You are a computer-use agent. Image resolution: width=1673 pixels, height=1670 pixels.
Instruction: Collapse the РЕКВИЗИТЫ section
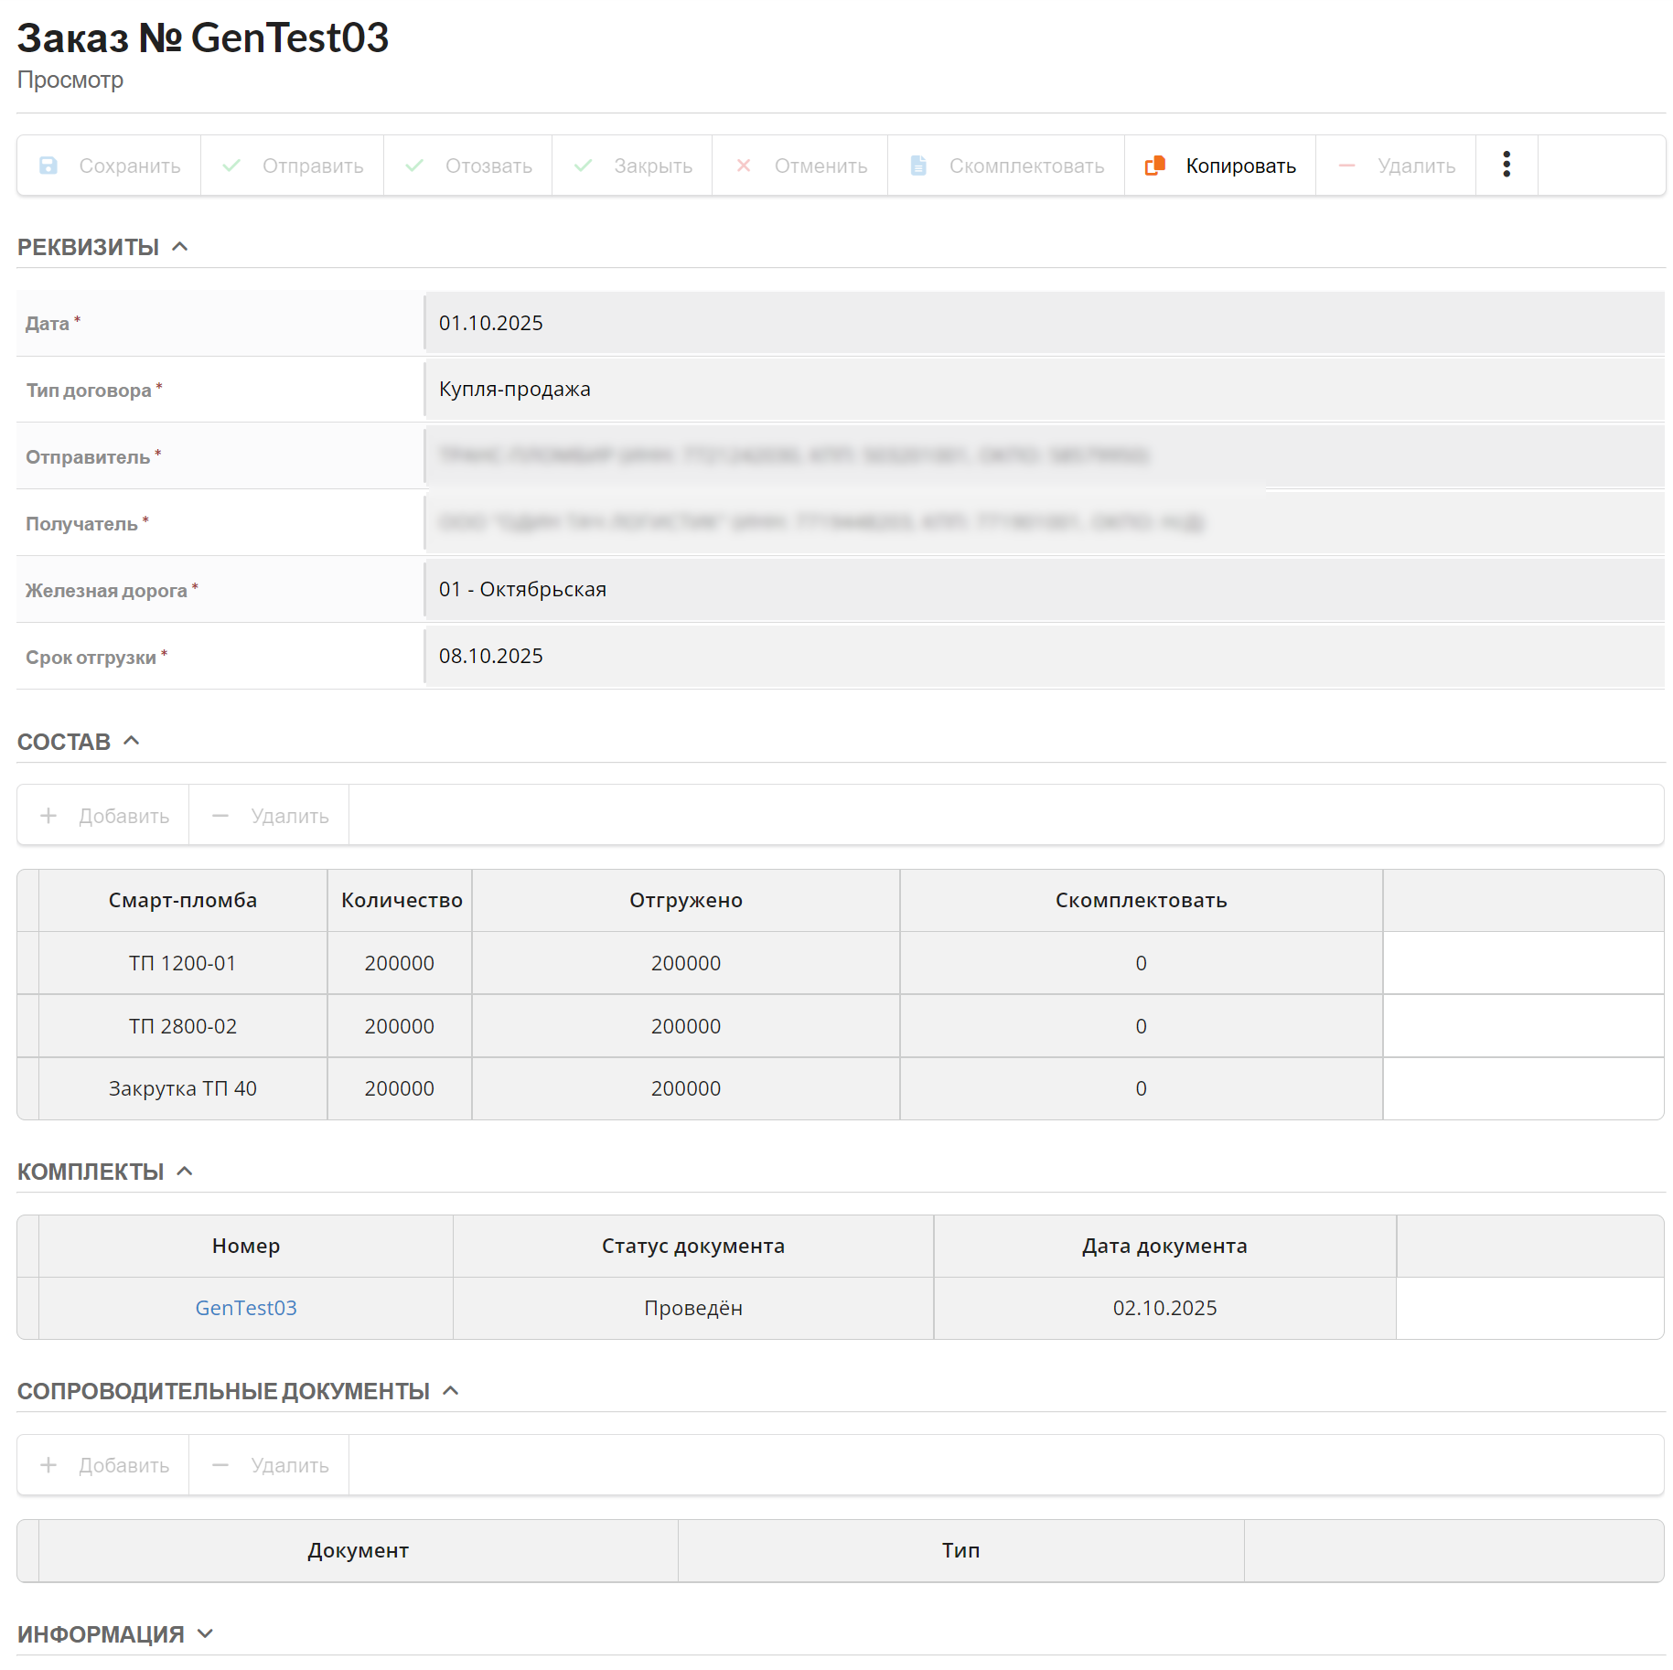(180, 247)
